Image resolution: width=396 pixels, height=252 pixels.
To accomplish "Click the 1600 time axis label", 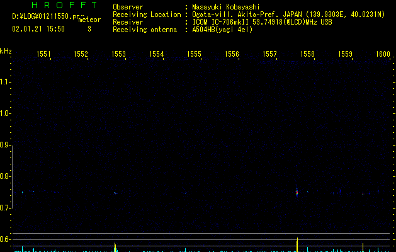I will click(x=383, y=54).
